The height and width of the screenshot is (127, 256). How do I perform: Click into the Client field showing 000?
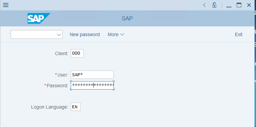coord(77,53)
